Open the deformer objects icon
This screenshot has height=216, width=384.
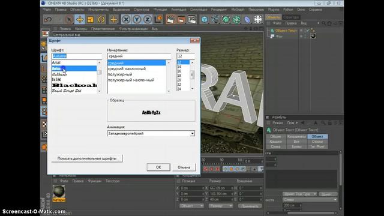[x=247, y=19]
